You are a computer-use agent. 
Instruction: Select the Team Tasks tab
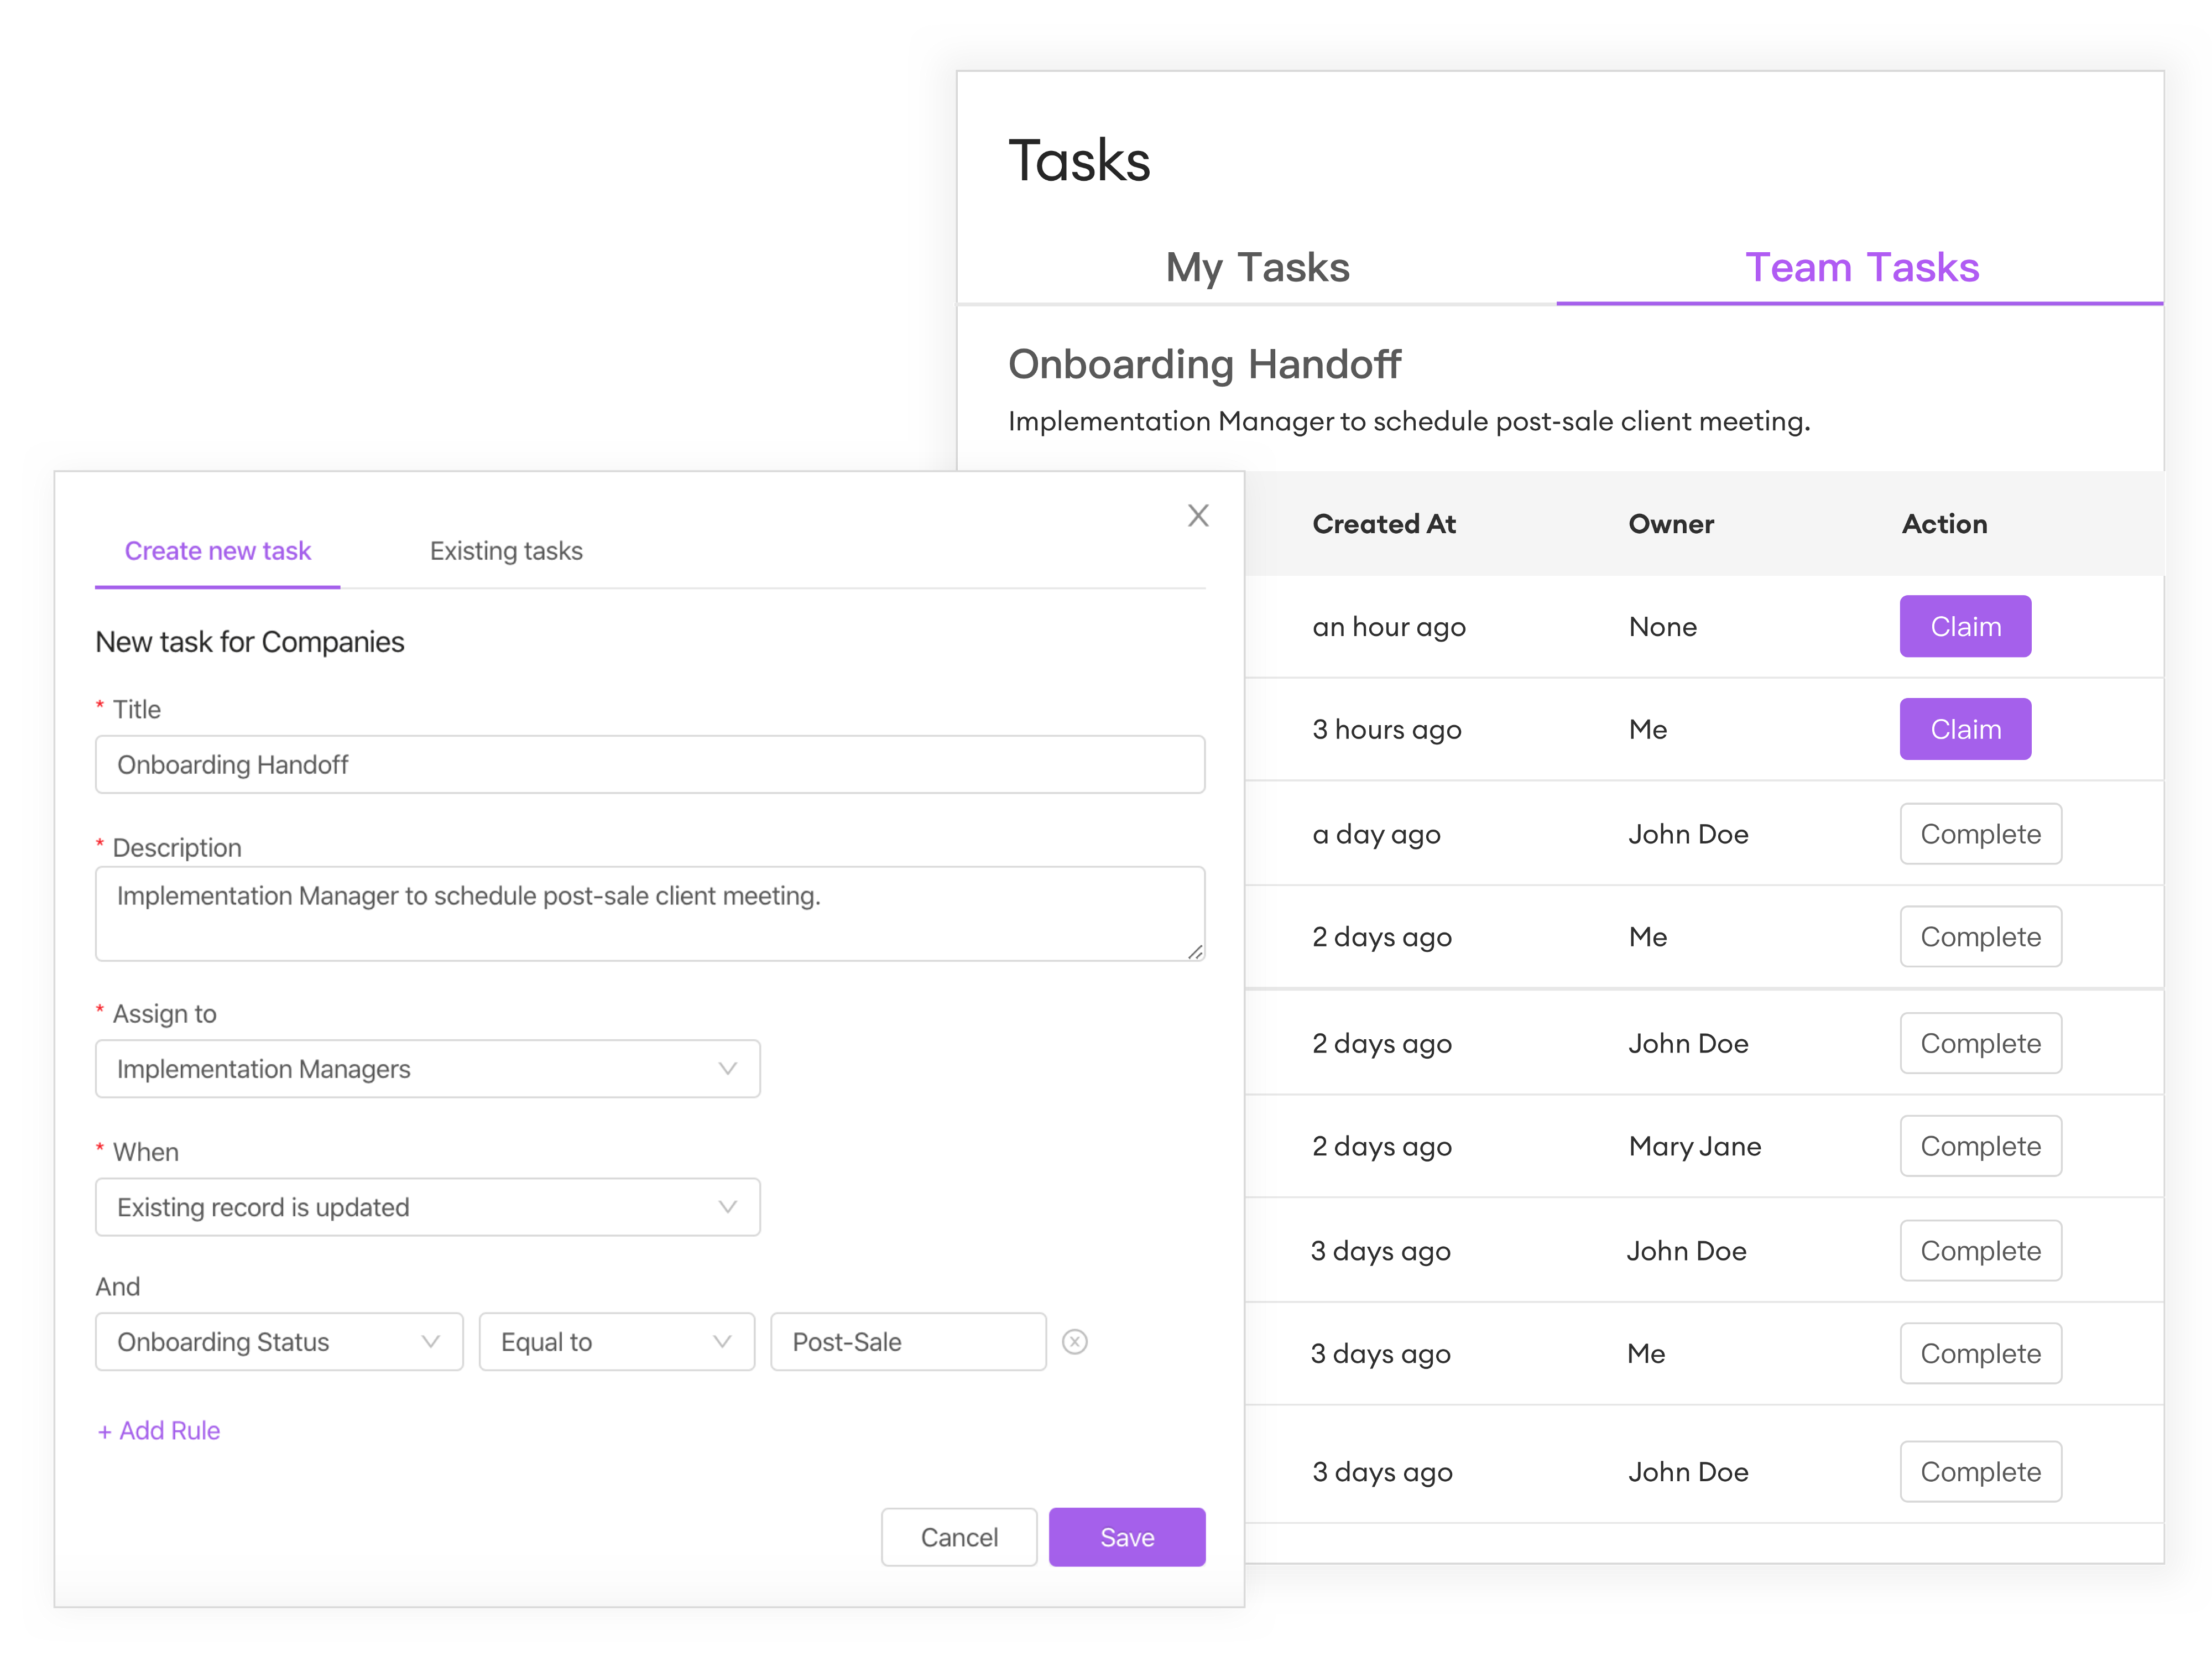click(x=1861, y=267)
